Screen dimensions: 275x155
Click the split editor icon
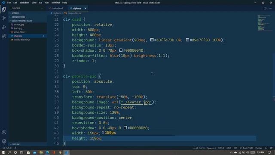coord(265,8)
